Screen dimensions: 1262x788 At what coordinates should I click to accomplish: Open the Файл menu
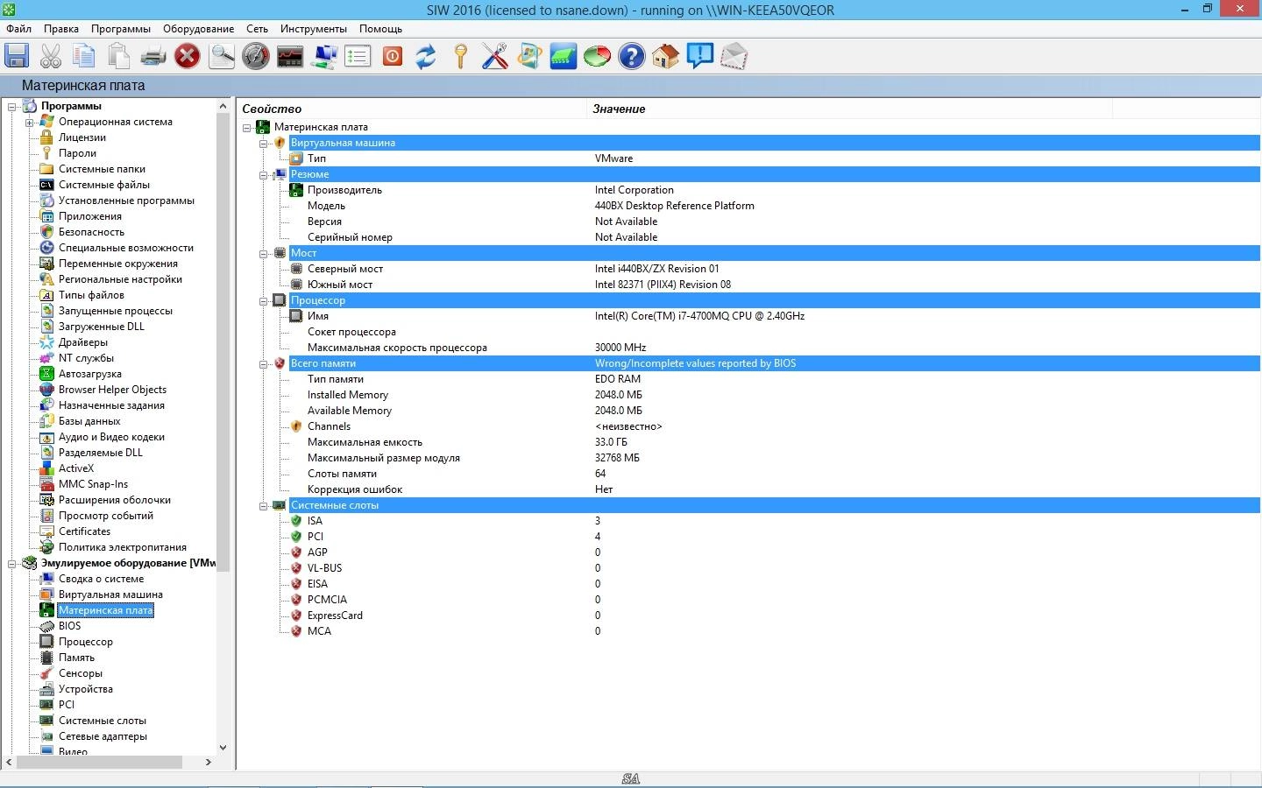pyautogui.click(x=18, y=28)
